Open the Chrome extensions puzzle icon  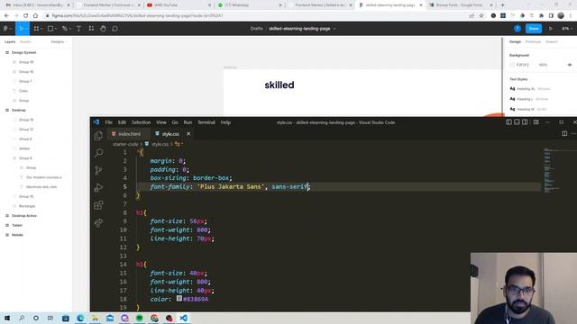point(541,16)
